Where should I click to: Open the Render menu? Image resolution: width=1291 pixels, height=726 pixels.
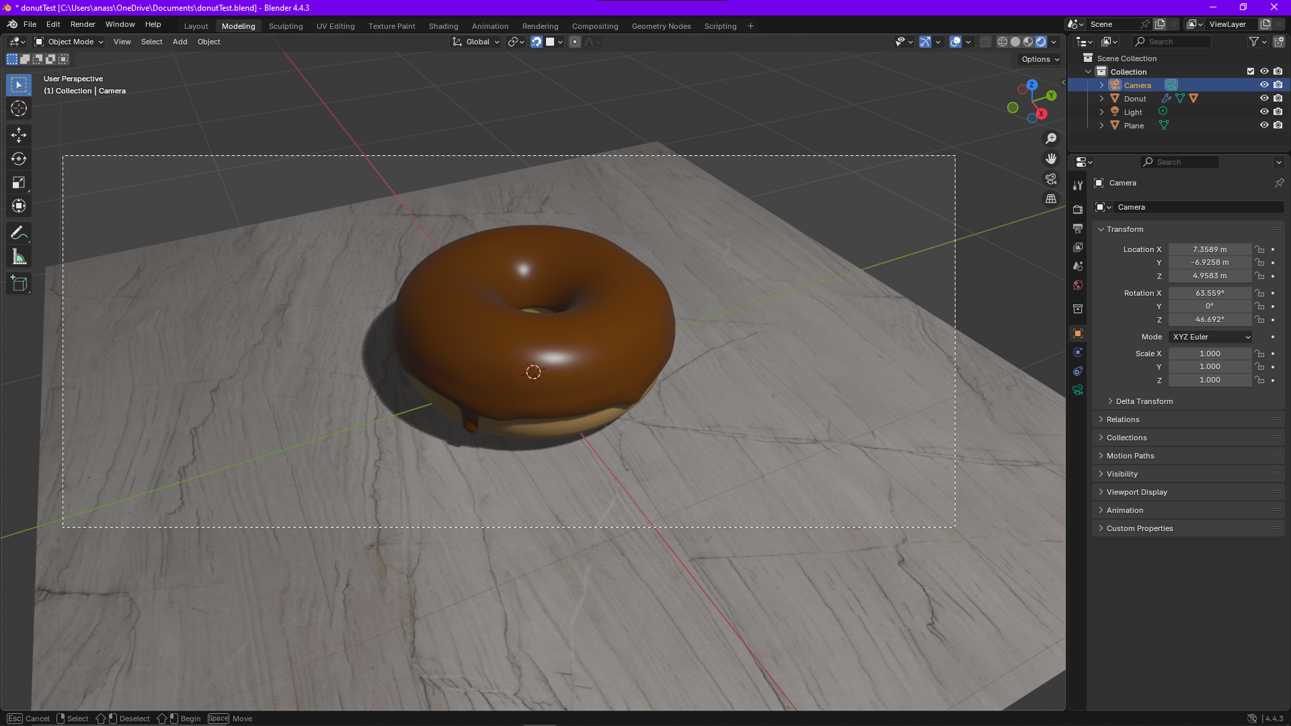click(83, 24)
